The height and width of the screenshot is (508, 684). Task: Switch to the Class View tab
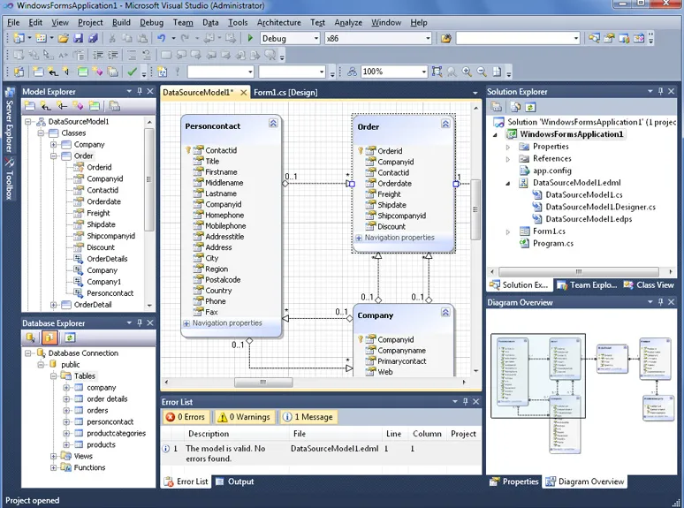(650, 284)
